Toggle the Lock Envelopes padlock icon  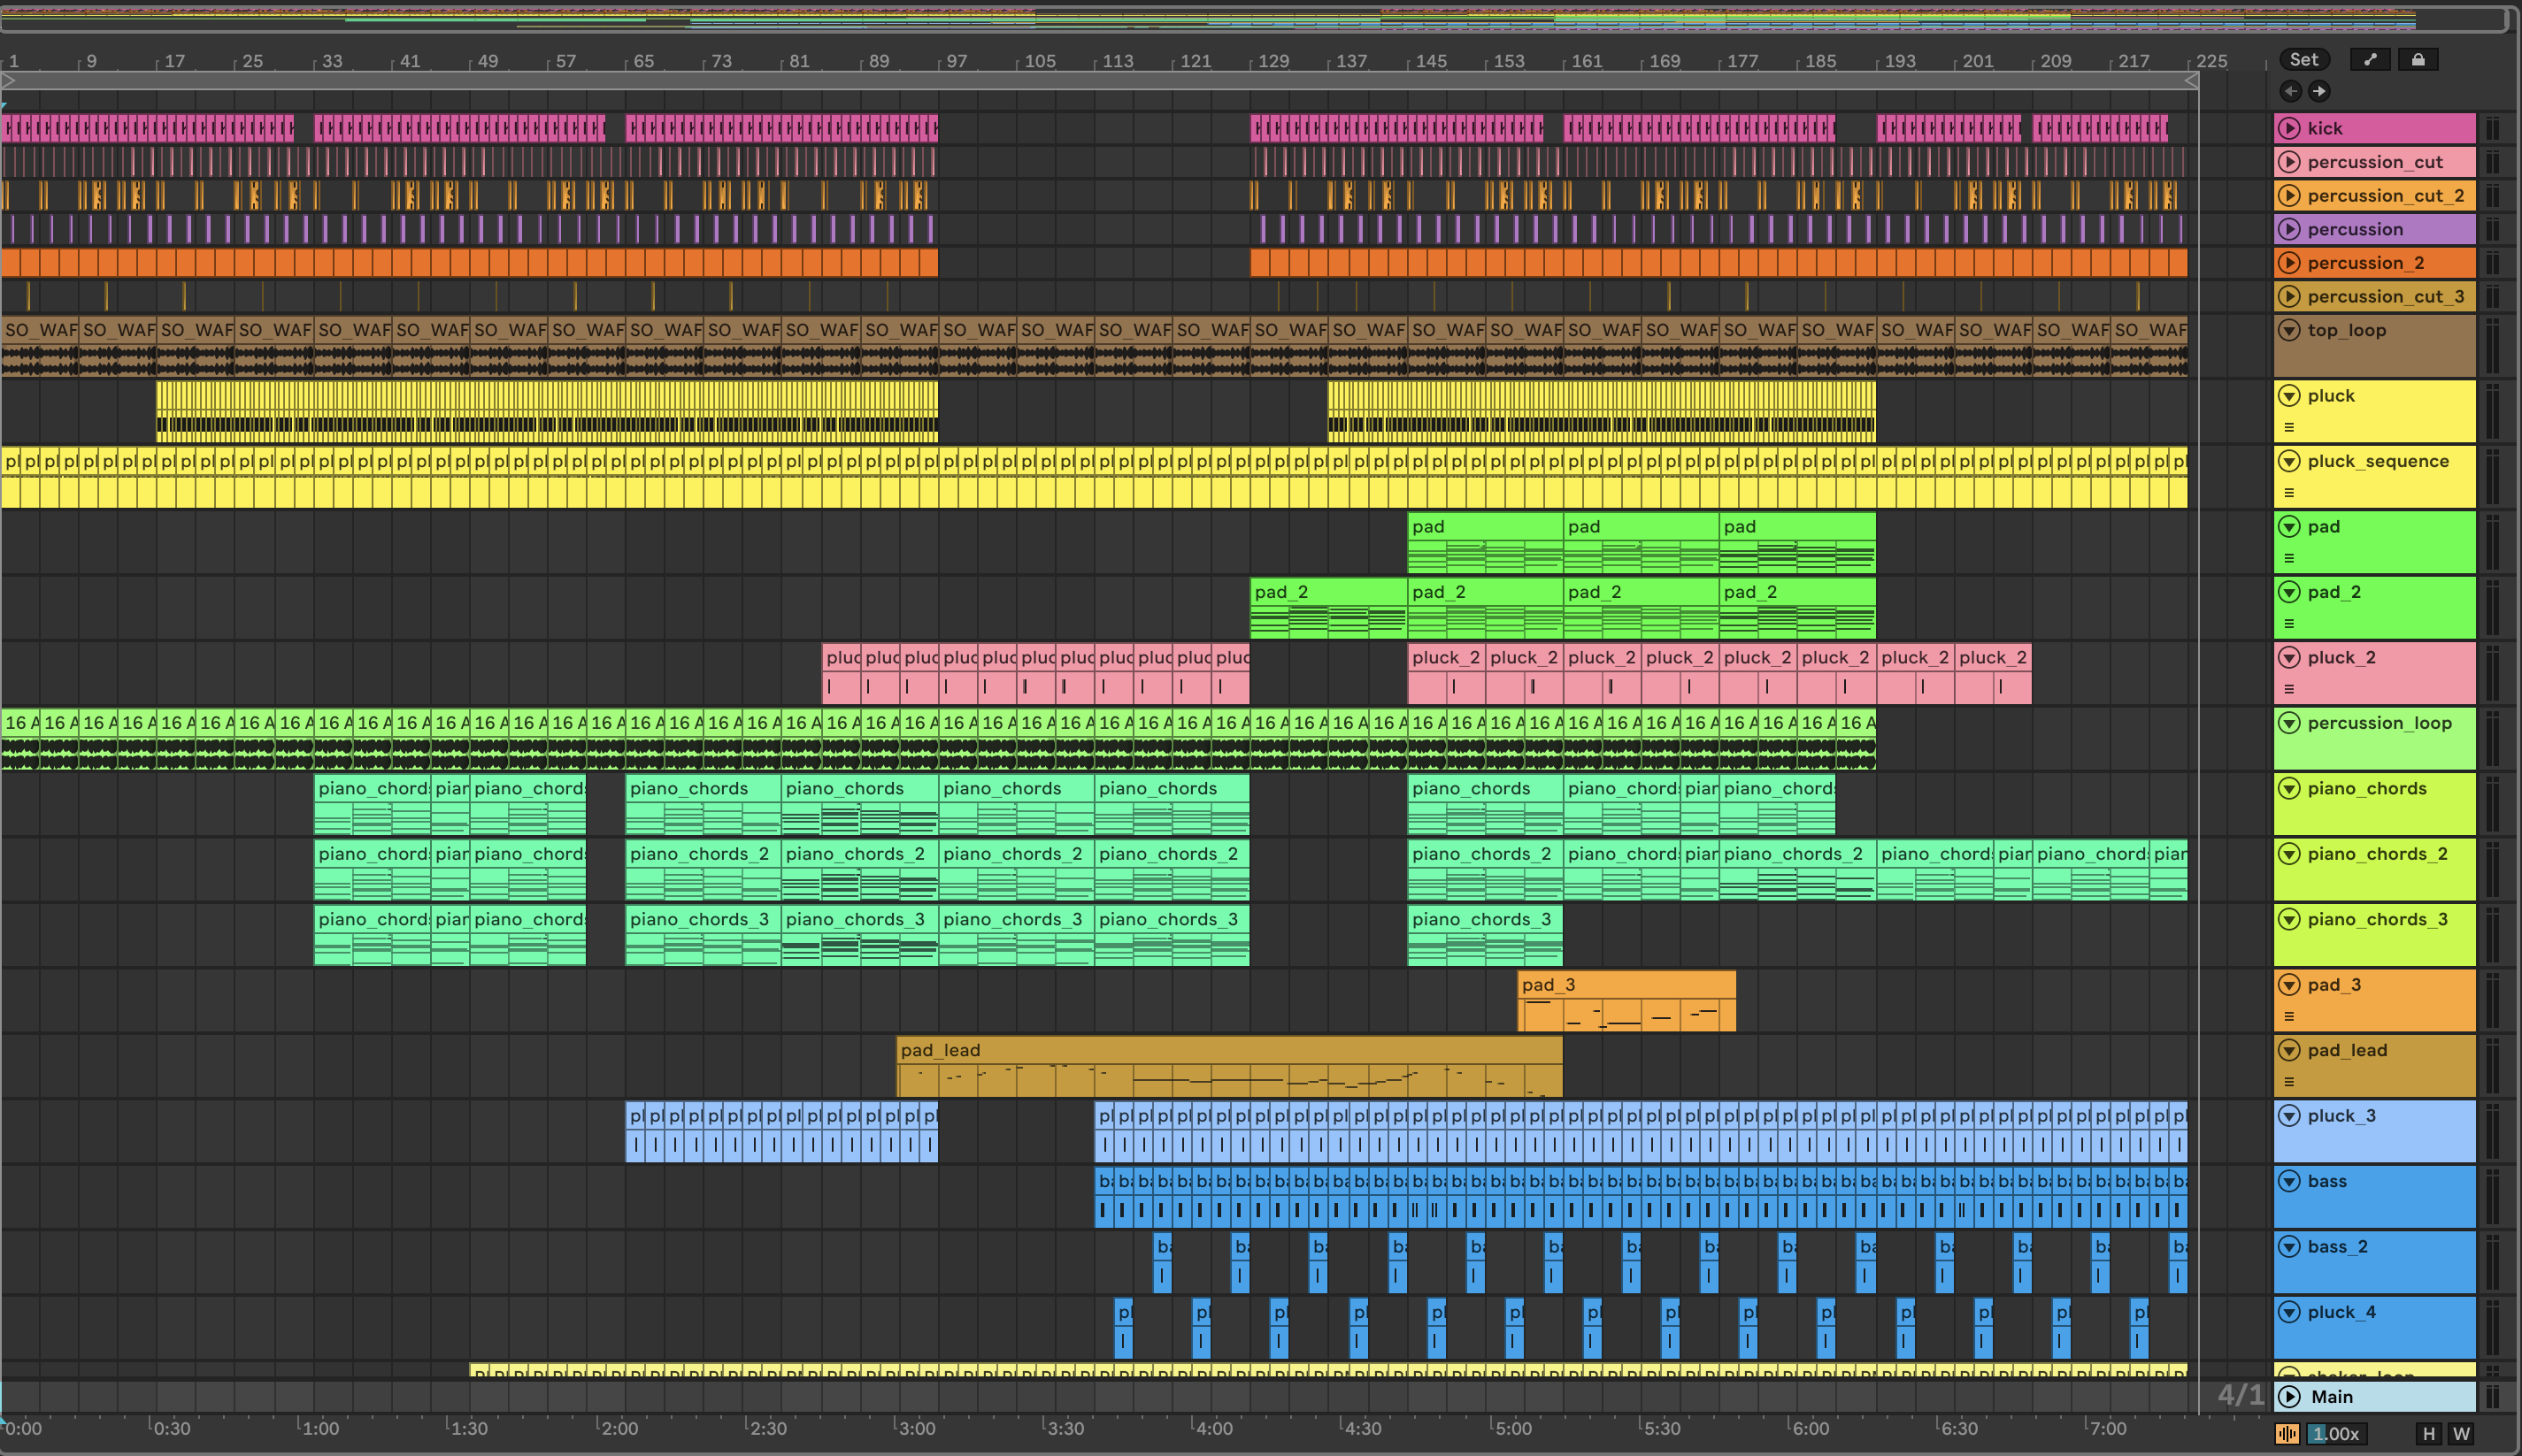tap(2418, 60)
